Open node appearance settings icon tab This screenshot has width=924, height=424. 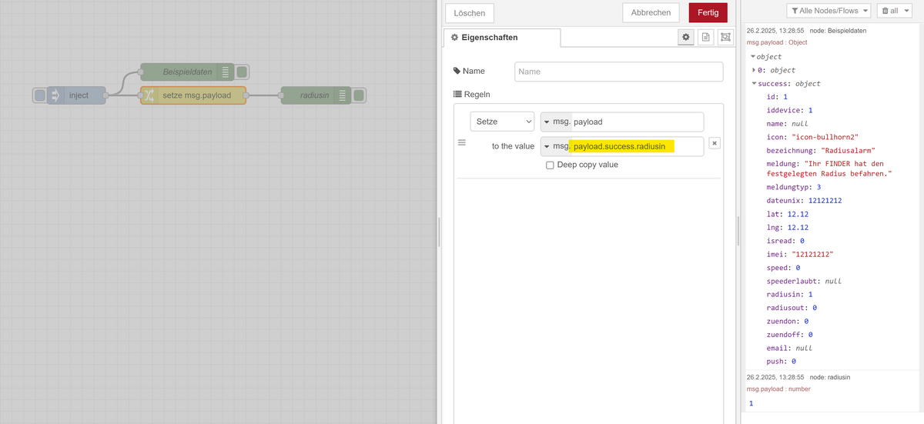(x=725, y=37)
